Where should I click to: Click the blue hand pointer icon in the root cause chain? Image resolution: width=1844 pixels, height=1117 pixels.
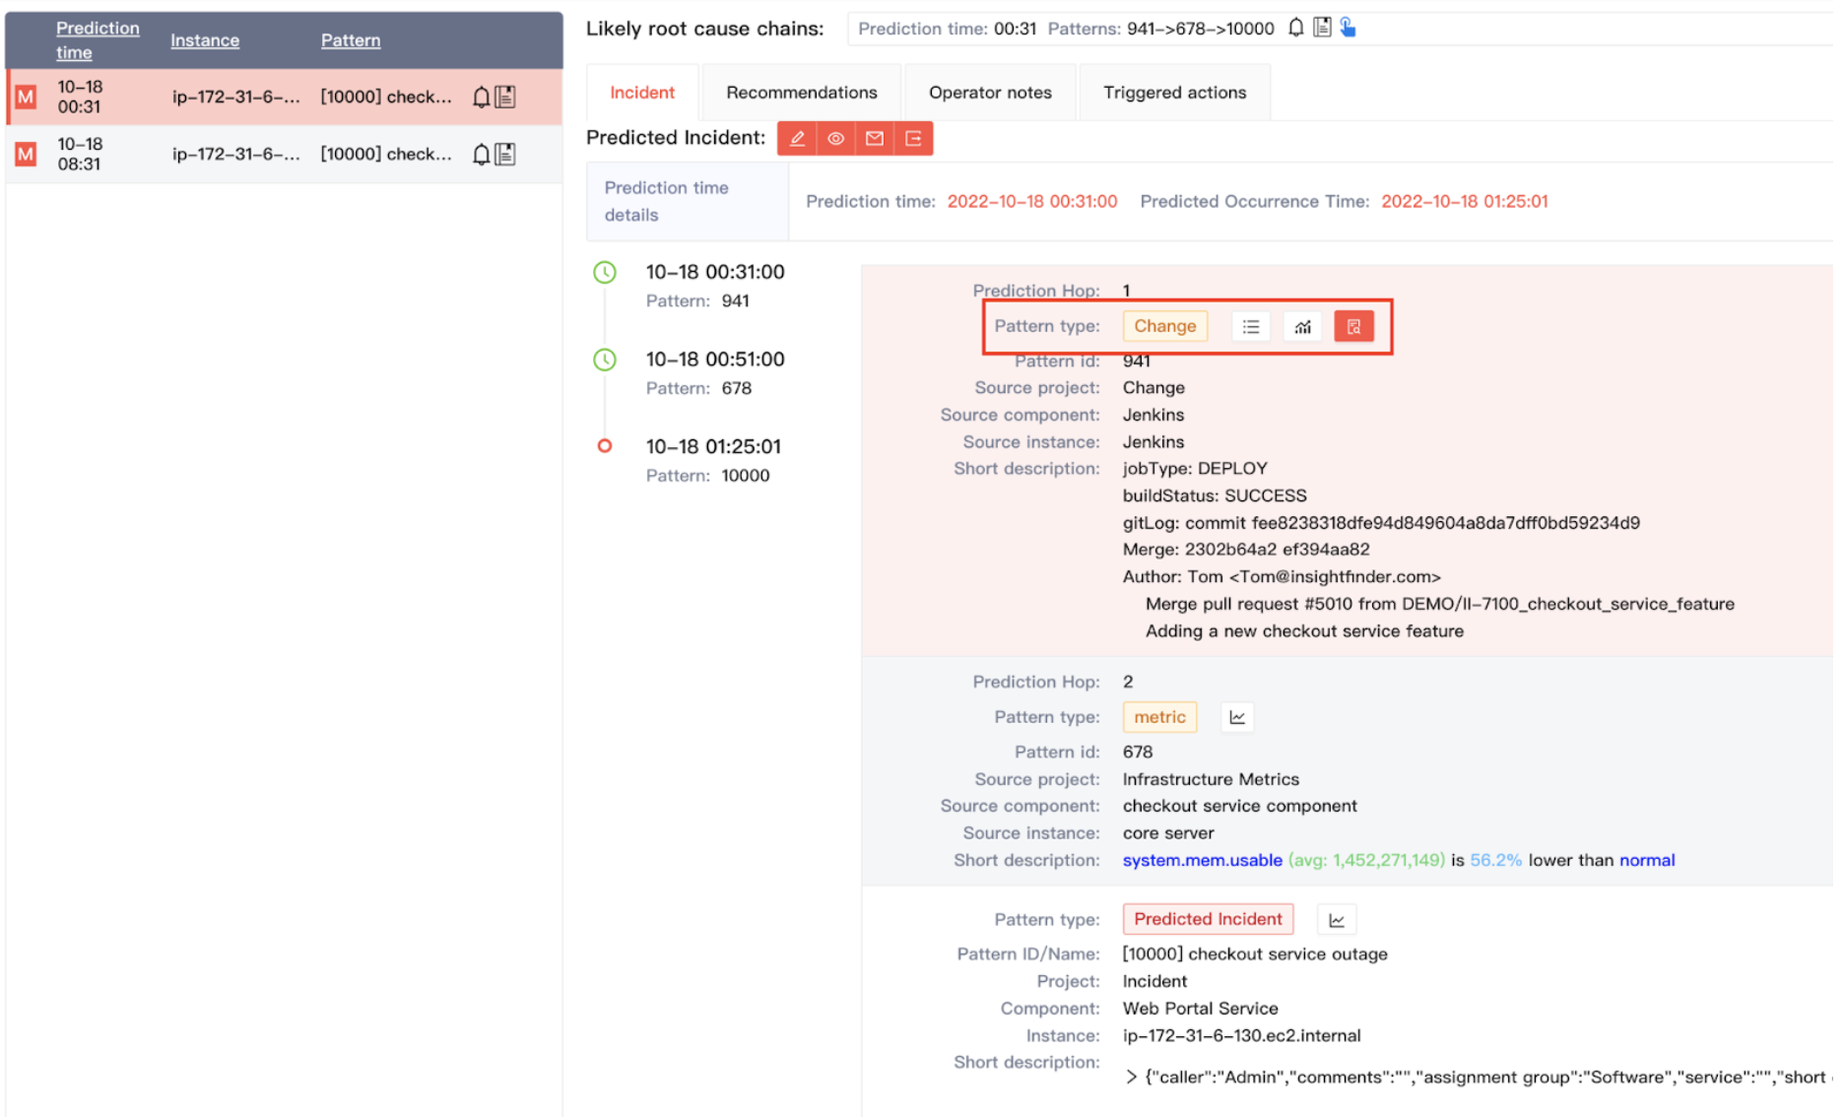coord(1349,28)
